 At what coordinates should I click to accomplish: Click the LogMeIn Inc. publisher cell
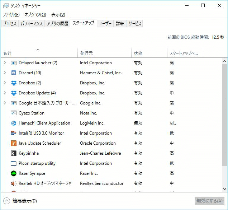tap(92, 123)
